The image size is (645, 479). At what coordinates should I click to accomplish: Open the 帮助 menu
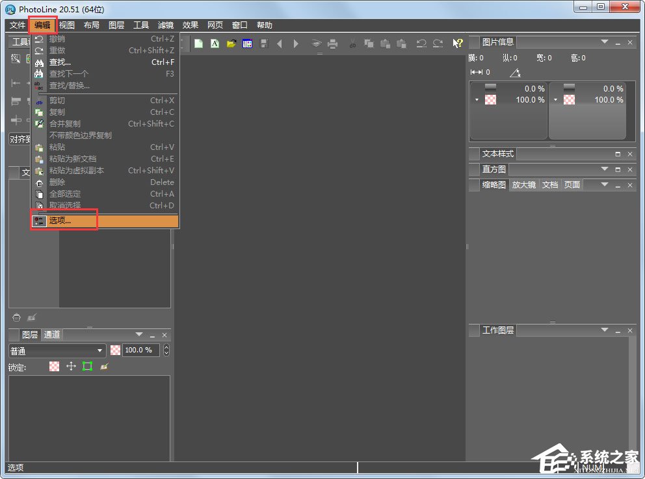coord(265,25)
